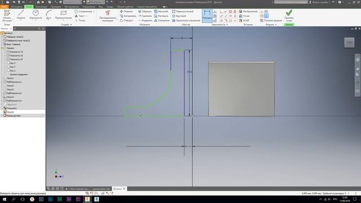This screenshot has width=361, height=203.
Task: Close the Деталь2 document tab
Action: [124, 189]
